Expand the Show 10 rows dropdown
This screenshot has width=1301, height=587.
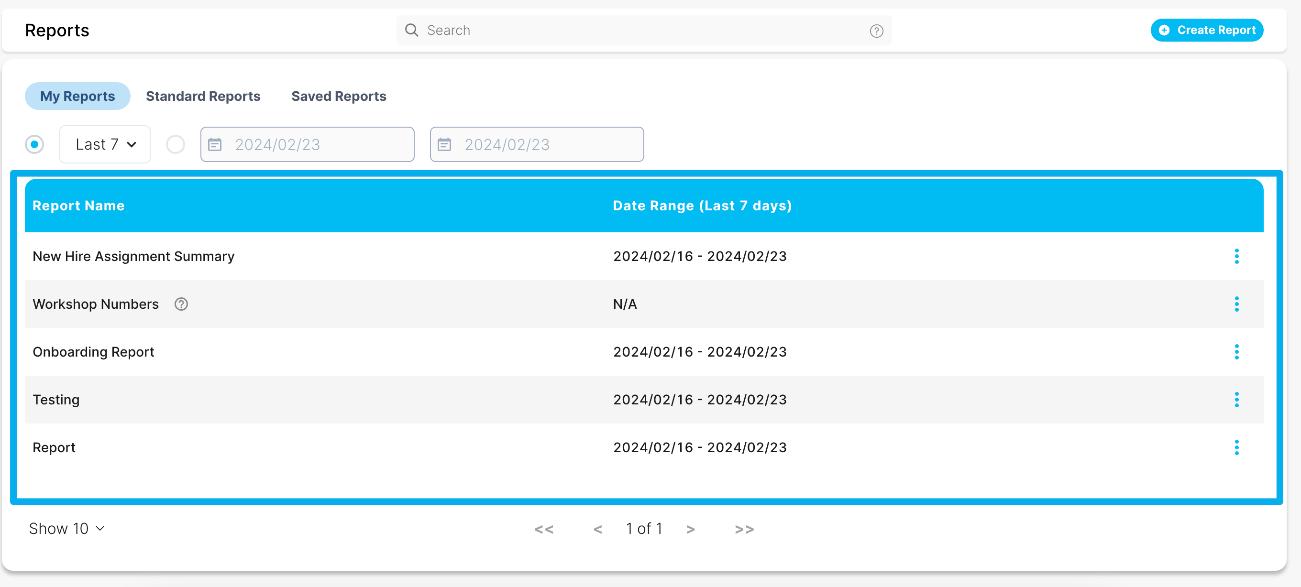click(x=66, y=529)
